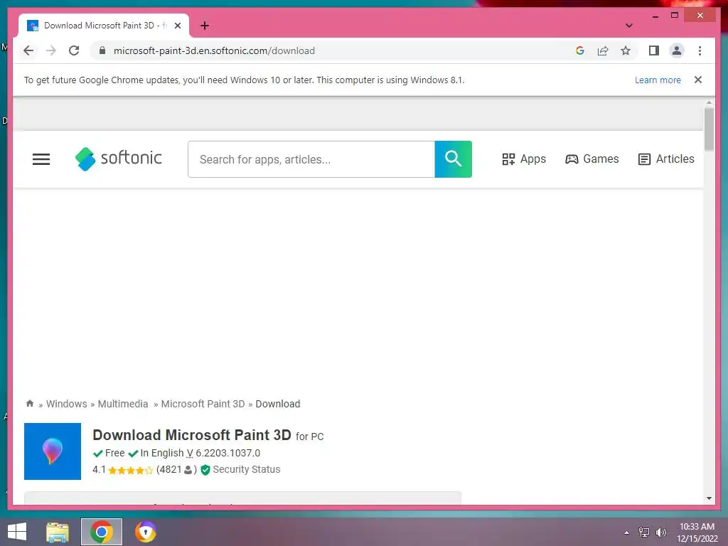Focus the Search for apps, articles field

311,159
